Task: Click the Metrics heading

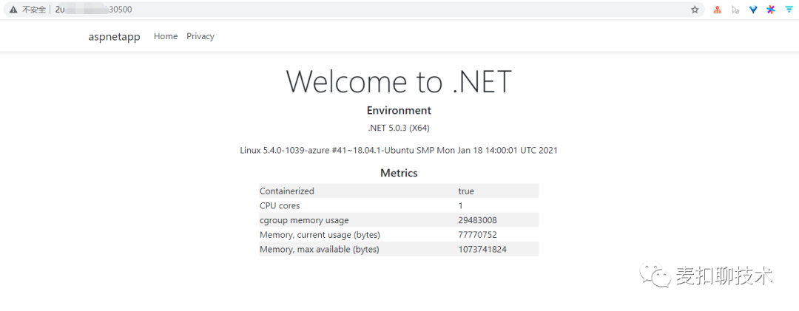Action: (x=399, y=173)
